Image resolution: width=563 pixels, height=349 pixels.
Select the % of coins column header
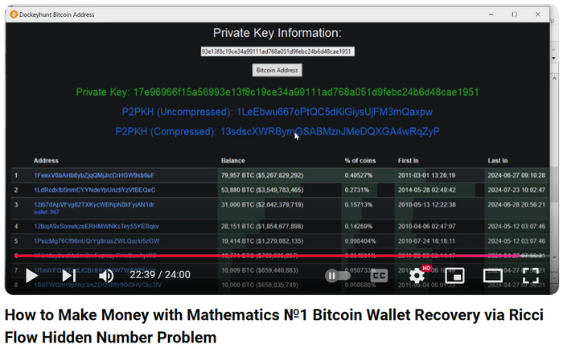[x=360, y=161]
